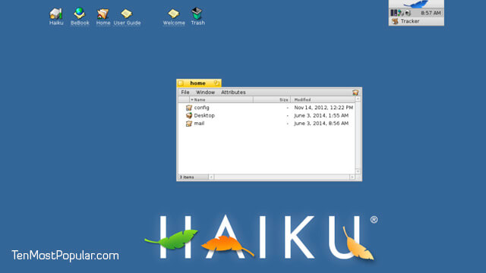Click the horizontal scrollbar right arrow
The height and width of the screenshot is (273, 486).
pos(352,177)
